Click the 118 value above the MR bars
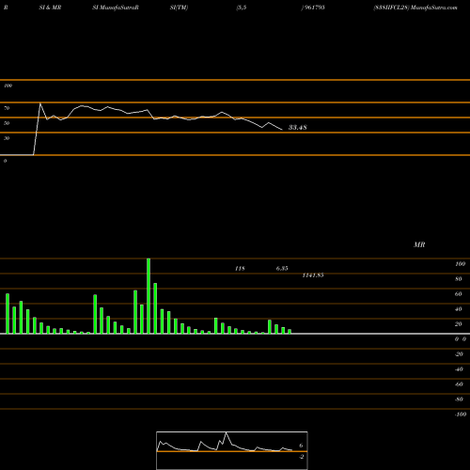The width and height of the screenshot is (470, 470). (240, 269)
